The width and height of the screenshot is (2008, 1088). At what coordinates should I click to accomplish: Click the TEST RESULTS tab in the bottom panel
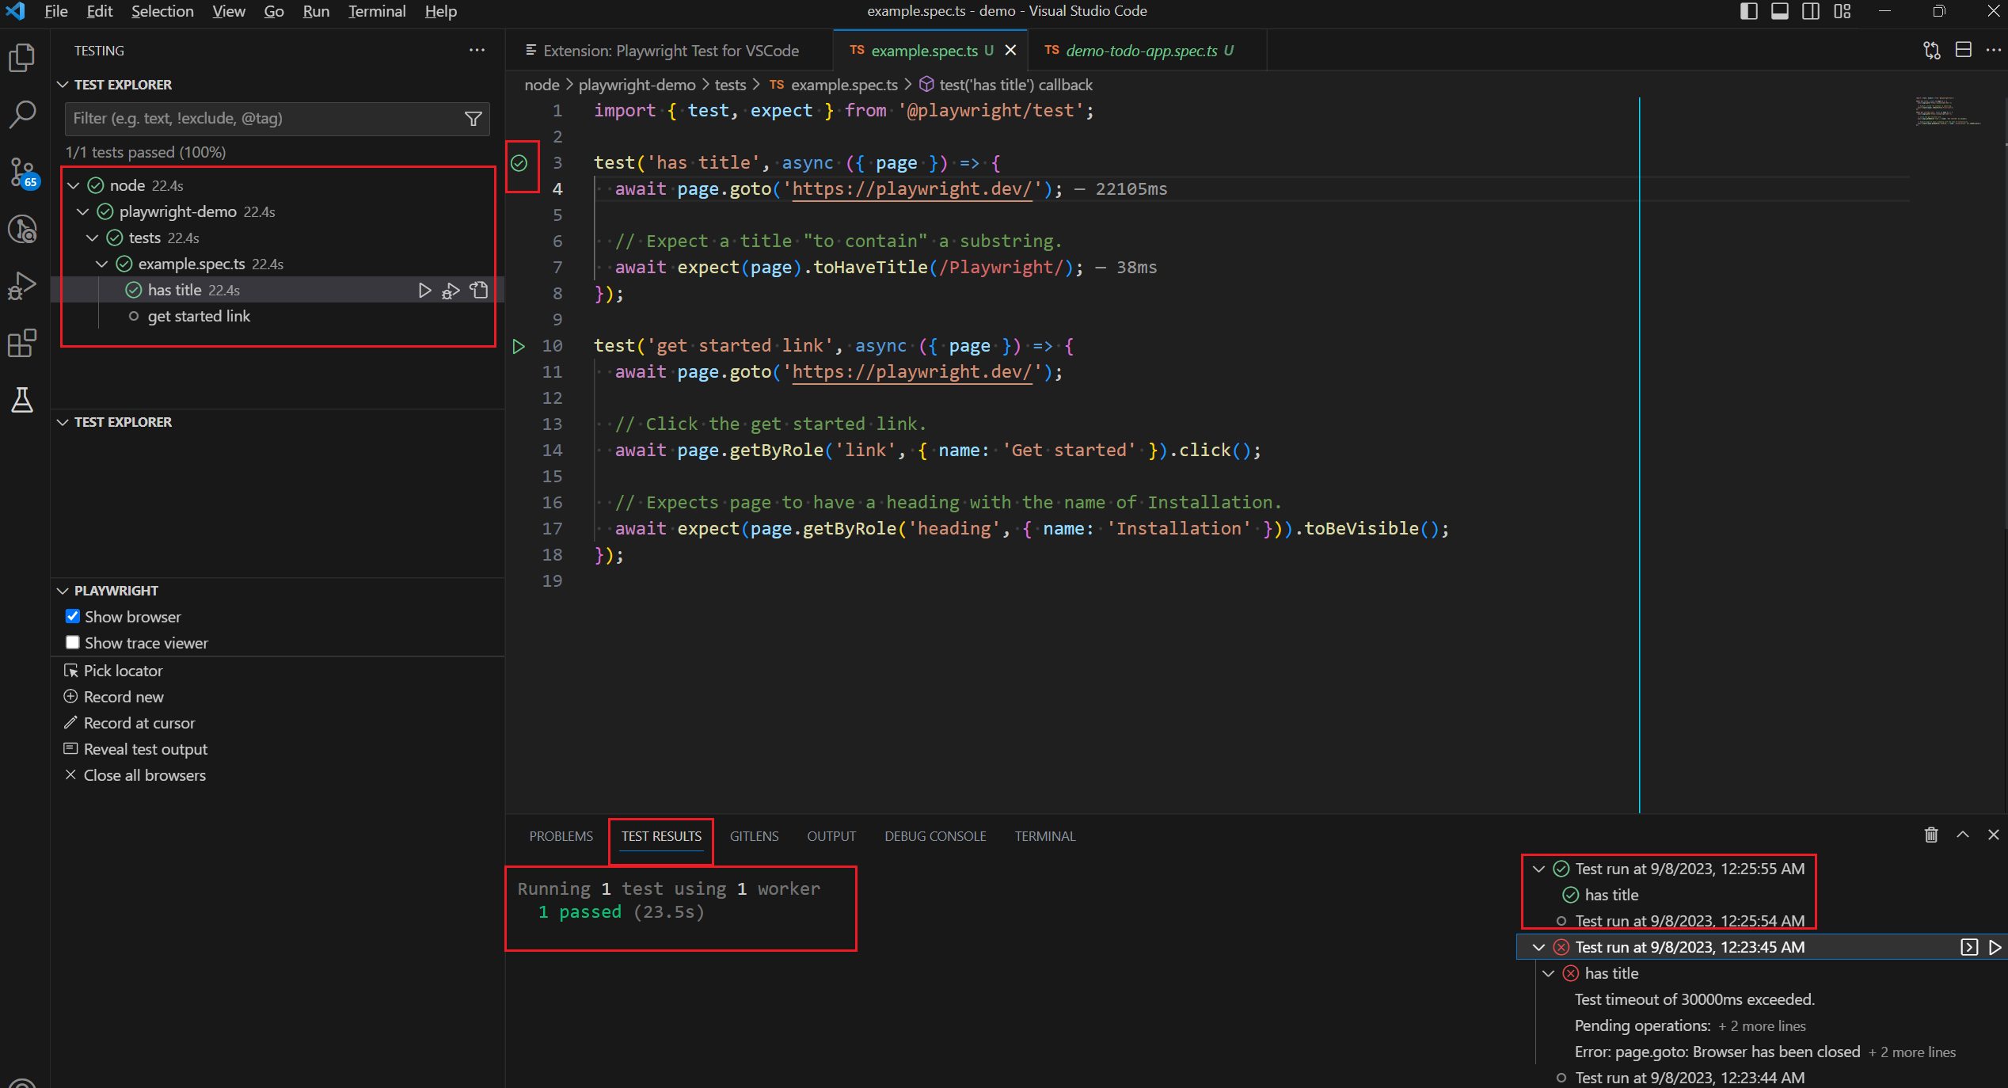pos(662,836)
